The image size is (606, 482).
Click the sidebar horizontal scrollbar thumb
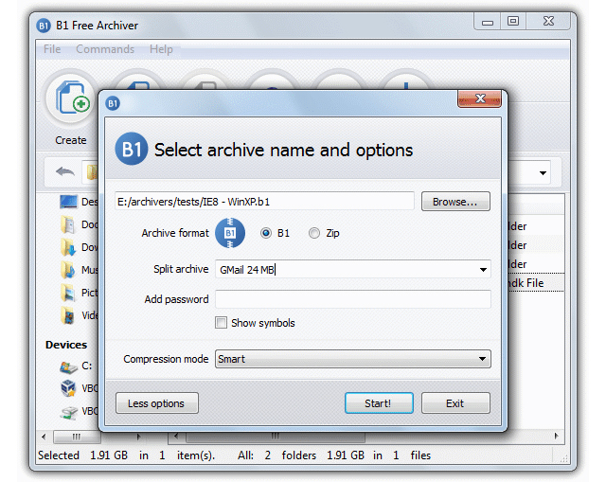click(77, 437)
